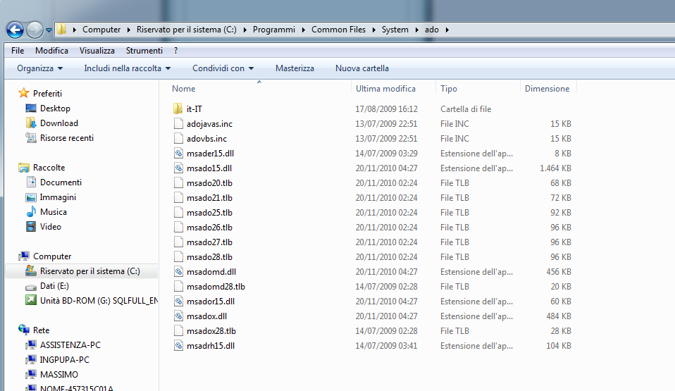Sort by the Nome column header
Image resolution: width=675 pixels, height=391 pixels.
pos(183,88)
